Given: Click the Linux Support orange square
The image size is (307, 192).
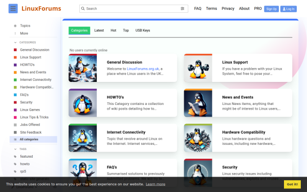Looking at the screenshot, I should click(15, 57).
